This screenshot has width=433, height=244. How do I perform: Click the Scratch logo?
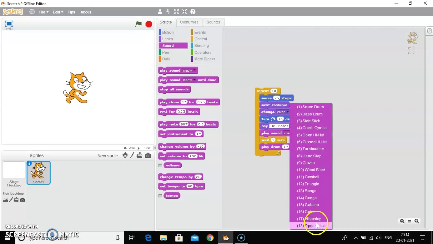coord(13,12)
